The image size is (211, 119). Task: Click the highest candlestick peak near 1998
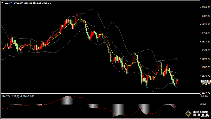[79, 15]
